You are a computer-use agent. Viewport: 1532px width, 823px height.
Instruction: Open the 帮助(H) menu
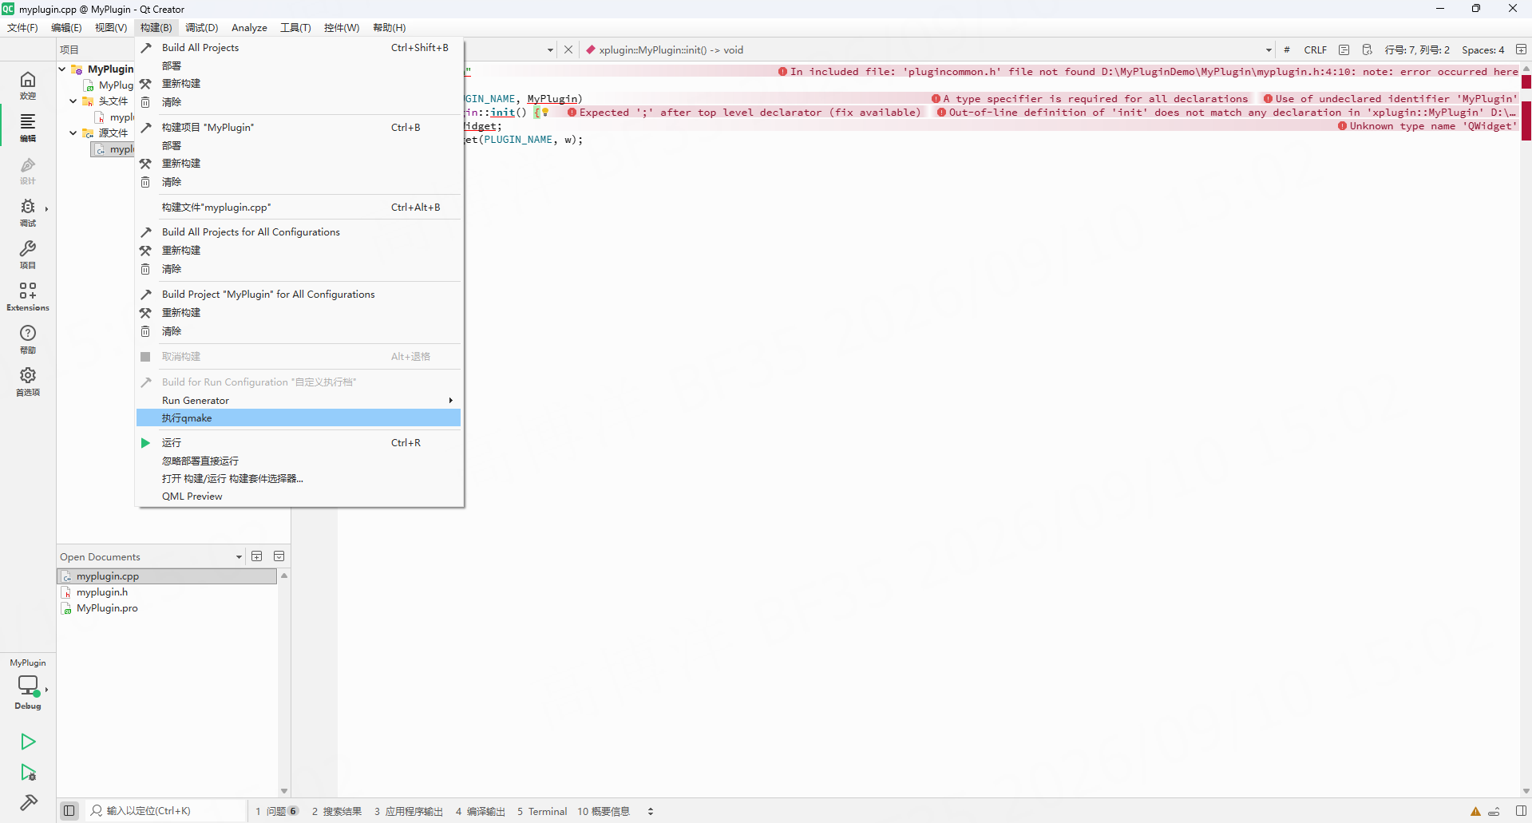click(390, 28)
